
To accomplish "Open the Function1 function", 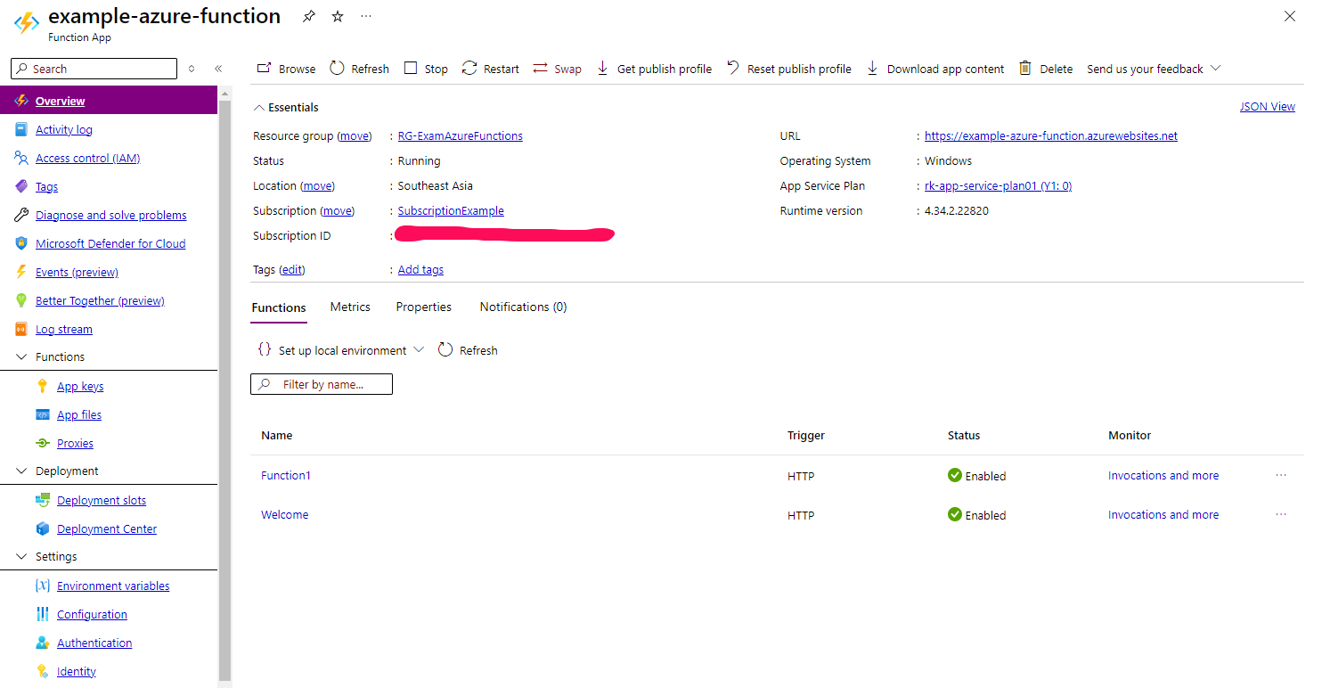I will coord(286,475).
